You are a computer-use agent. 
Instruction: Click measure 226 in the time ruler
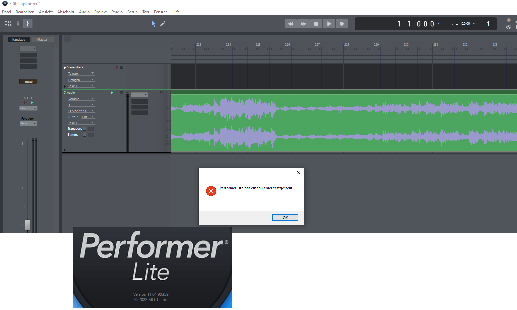click(x=288, y=45)
